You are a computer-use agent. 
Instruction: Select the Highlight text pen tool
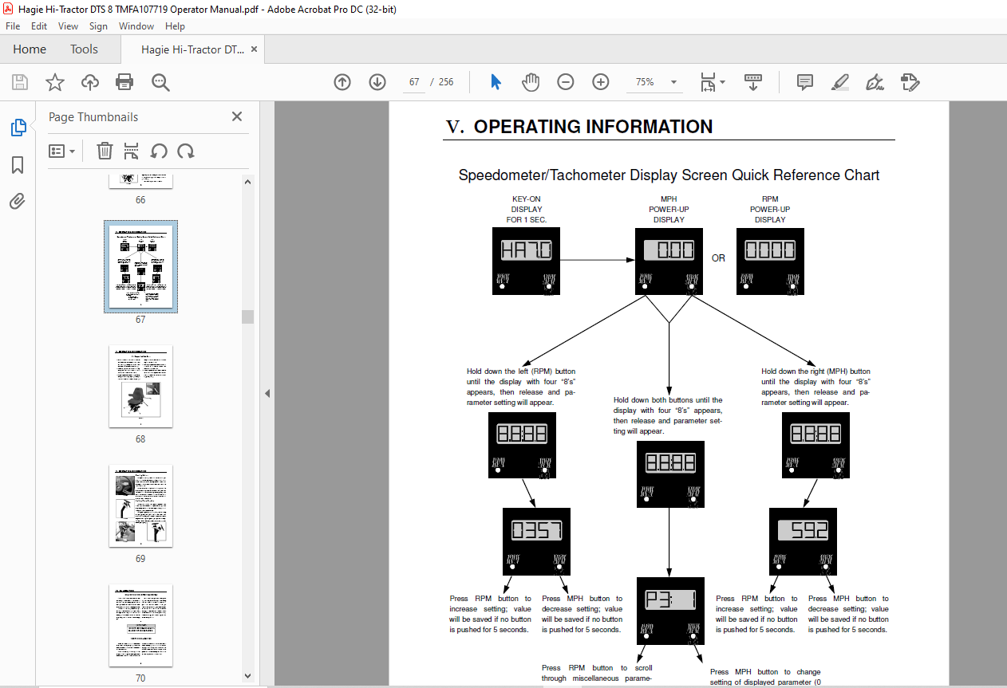pos(839,82)
